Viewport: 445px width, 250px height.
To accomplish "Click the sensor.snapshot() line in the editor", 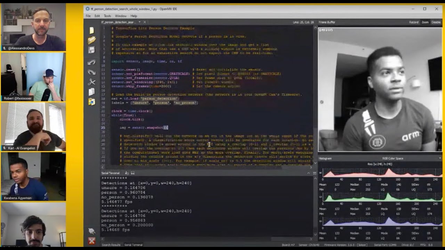I will (144, 128).
